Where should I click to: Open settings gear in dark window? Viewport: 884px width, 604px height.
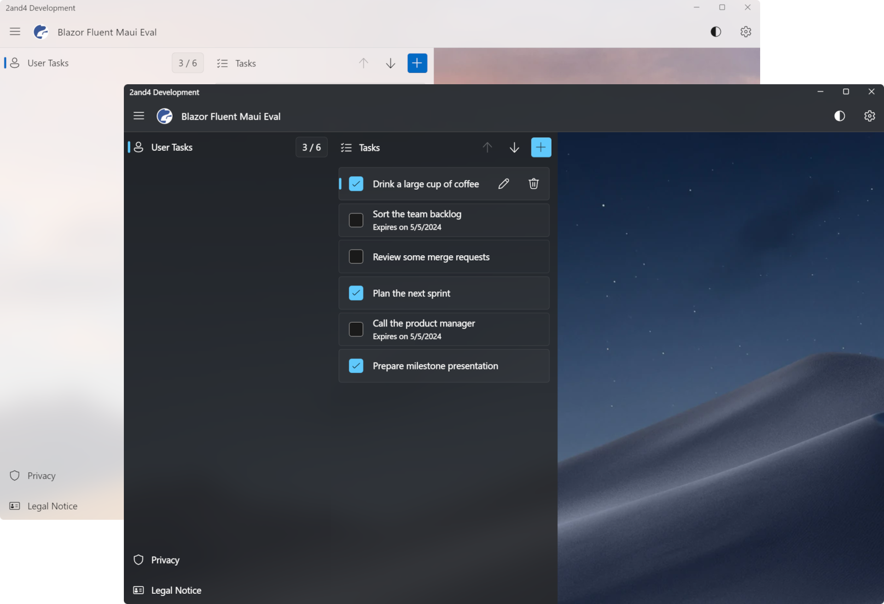click(869, 116)
